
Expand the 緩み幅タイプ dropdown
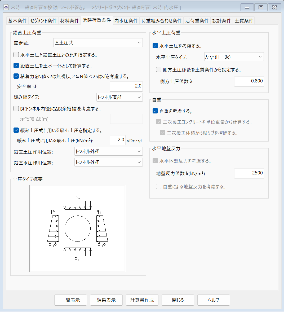pos(119,97)
